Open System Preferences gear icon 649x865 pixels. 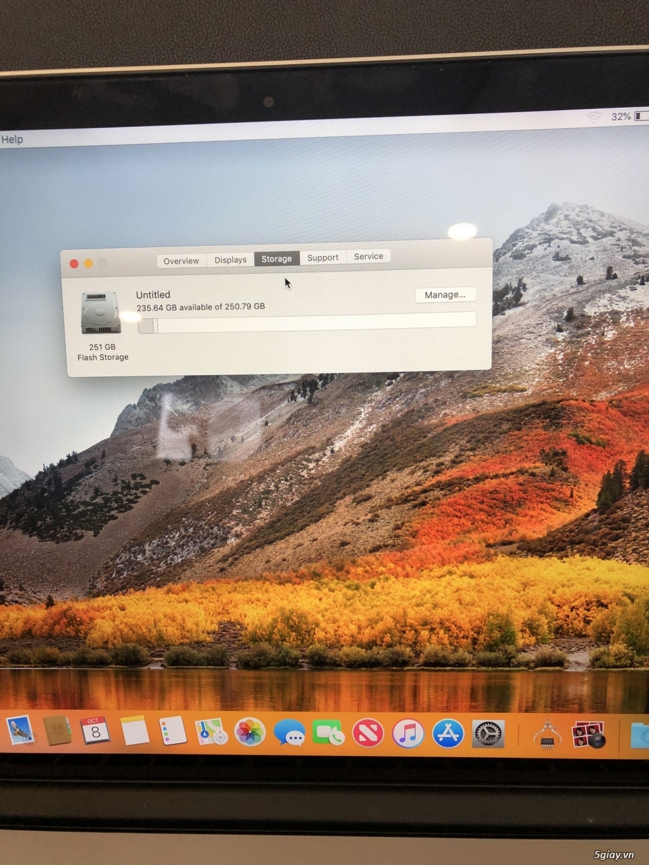click(x=488, y=734)
